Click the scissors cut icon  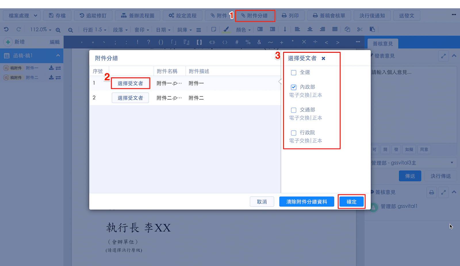click(360, 30)
